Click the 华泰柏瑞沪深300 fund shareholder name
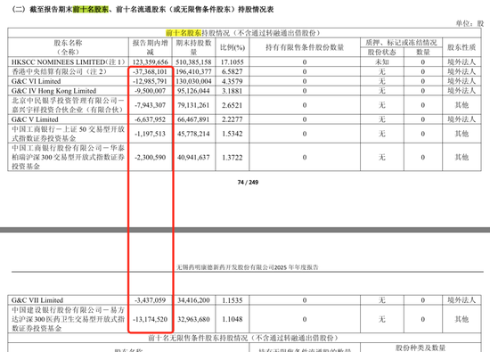The image size is (490, 352). click(68, 157)
